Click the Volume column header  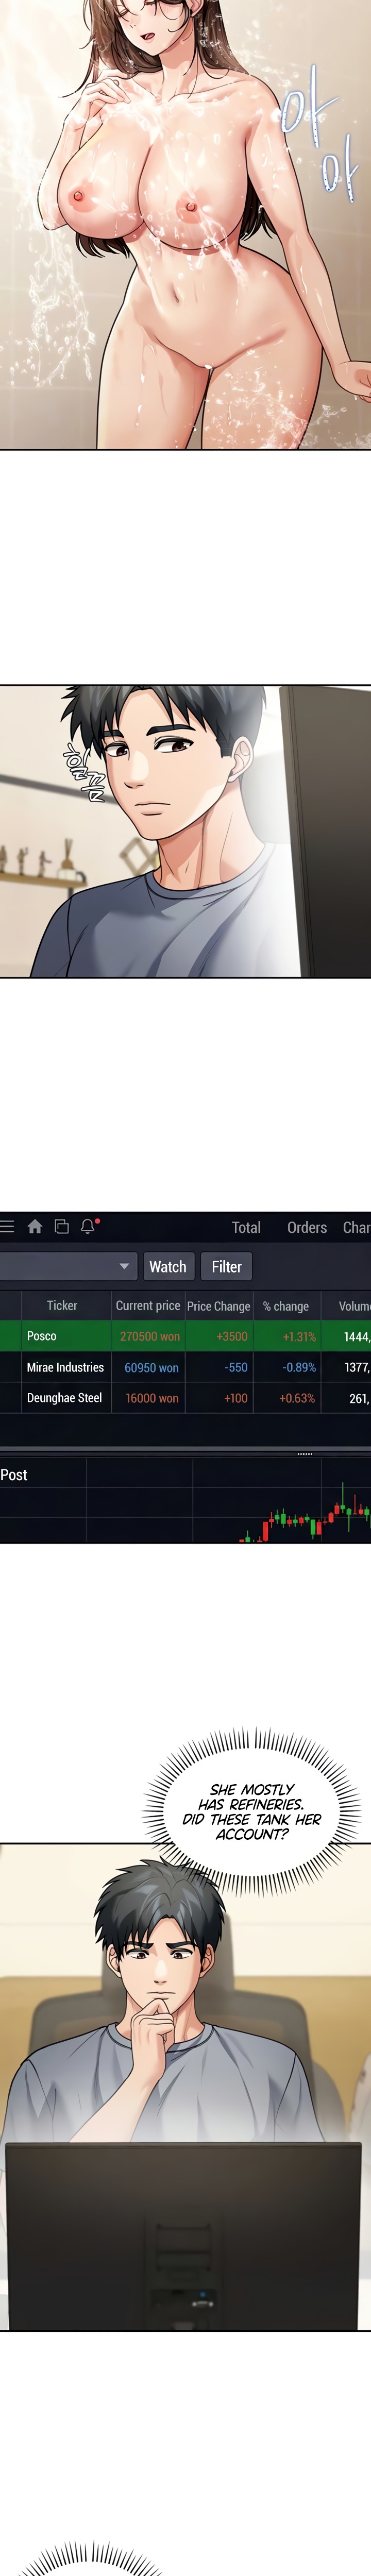pyautogui.click(x=353, y=1305)
